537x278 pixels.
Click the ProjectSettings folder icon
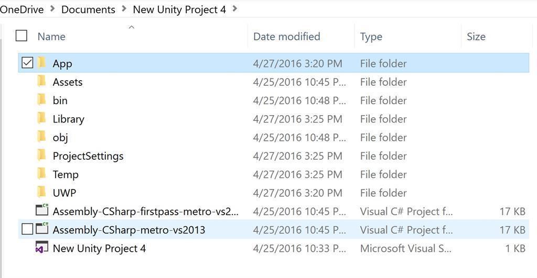(x=42, y=155)
